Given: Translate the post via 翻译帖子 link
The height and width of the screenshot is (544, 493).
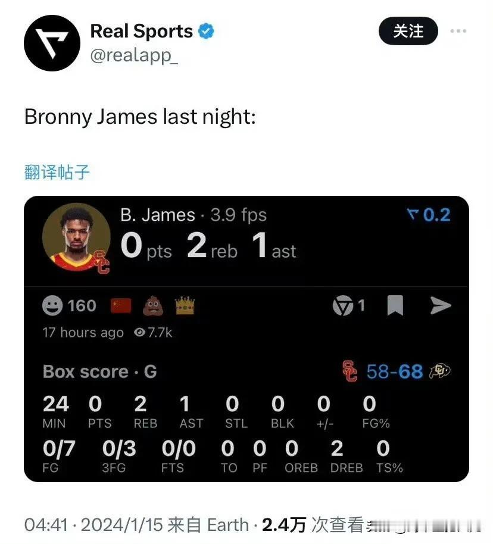Looking at the screenshot, I should 57,172.
